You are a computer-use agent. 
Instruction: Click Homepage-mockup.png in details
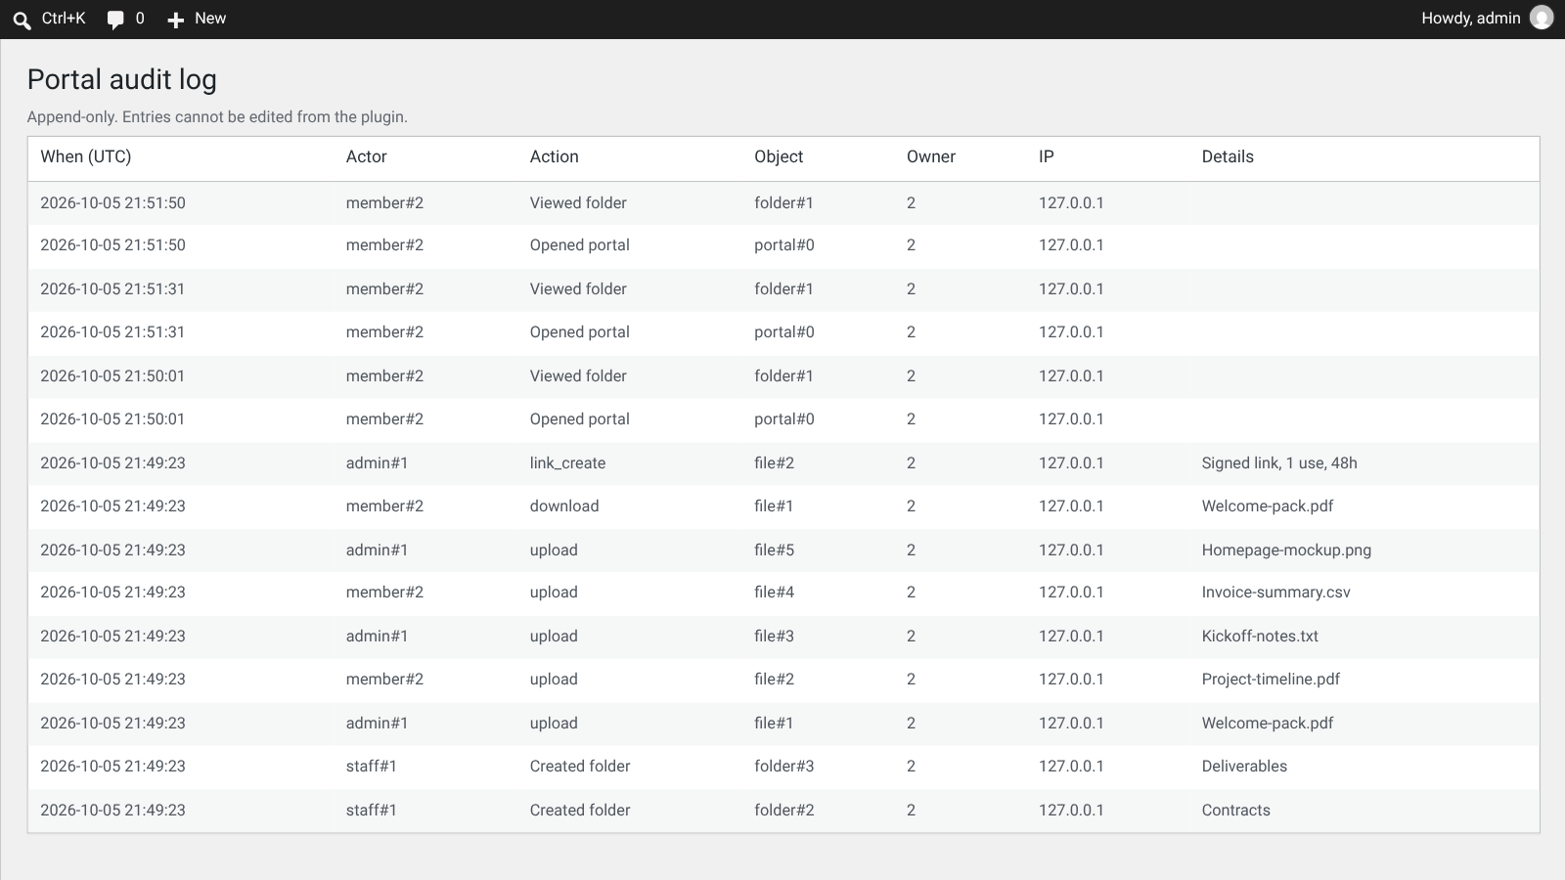pyautogui.click(x=1286, y=550)
